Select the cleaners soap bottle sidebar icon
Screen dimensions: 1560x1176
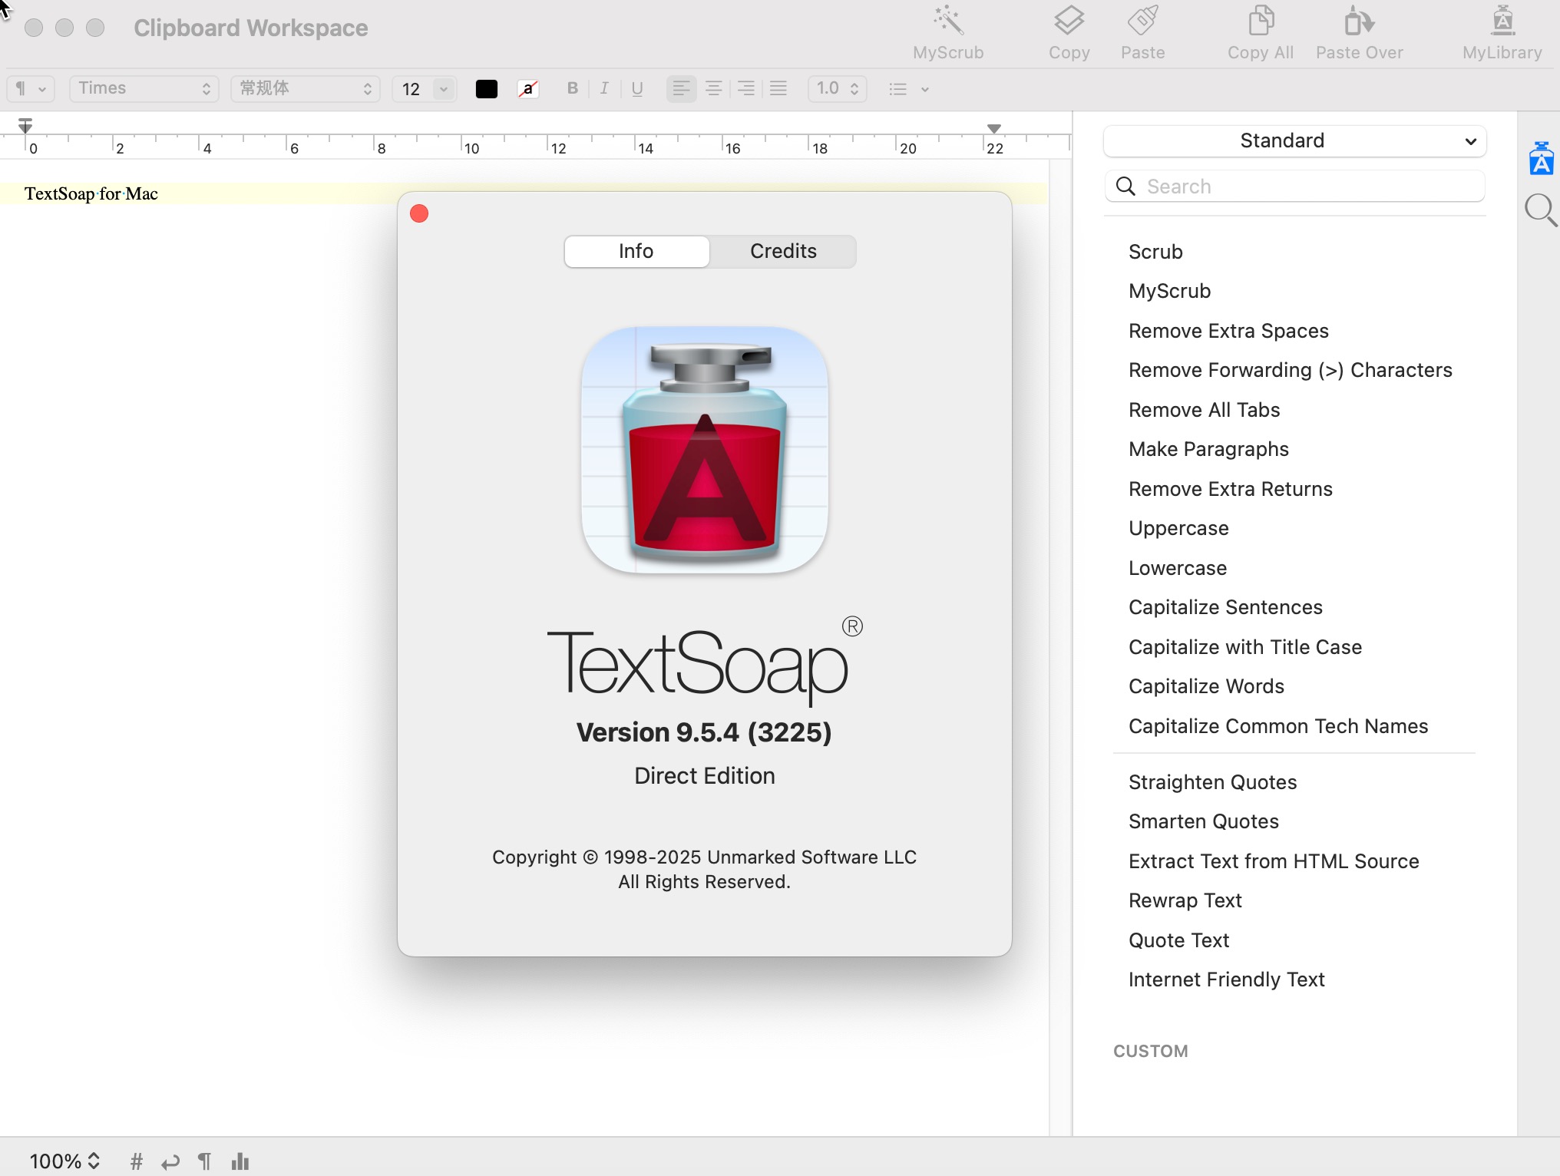(1541, 158)
